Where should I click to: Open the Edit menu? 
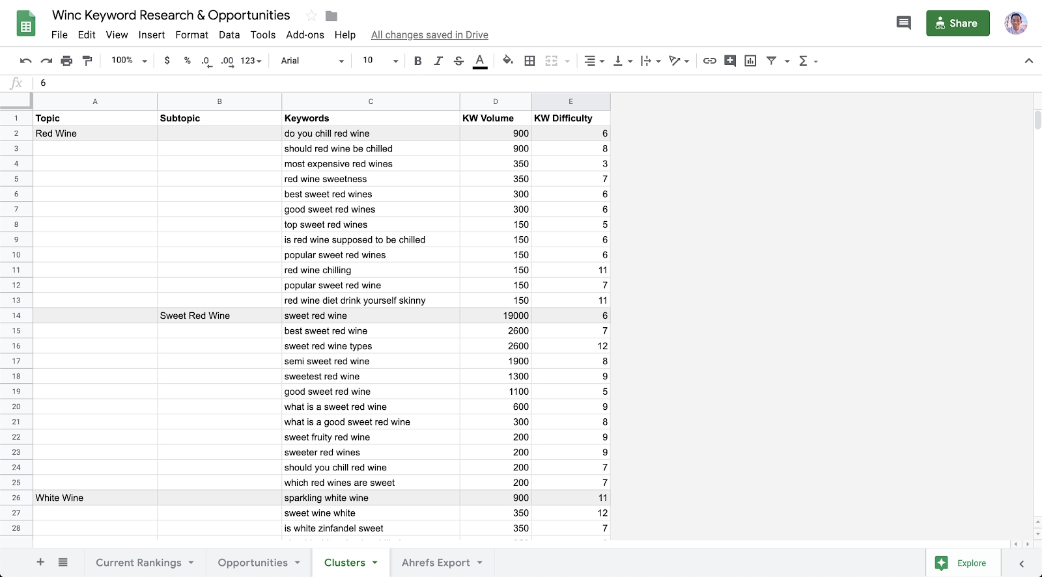[87, 35]
